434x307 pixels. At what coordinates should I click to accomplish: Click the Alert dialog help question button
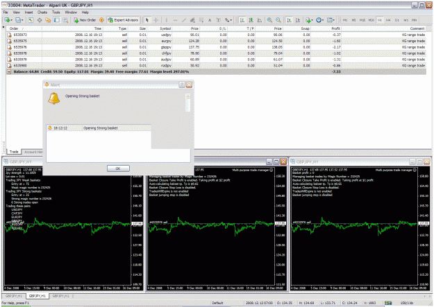182,85
